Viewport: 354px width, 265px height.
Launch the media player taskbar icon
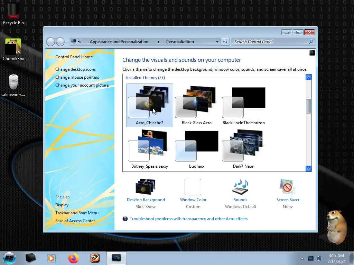(x=52, y=258)
